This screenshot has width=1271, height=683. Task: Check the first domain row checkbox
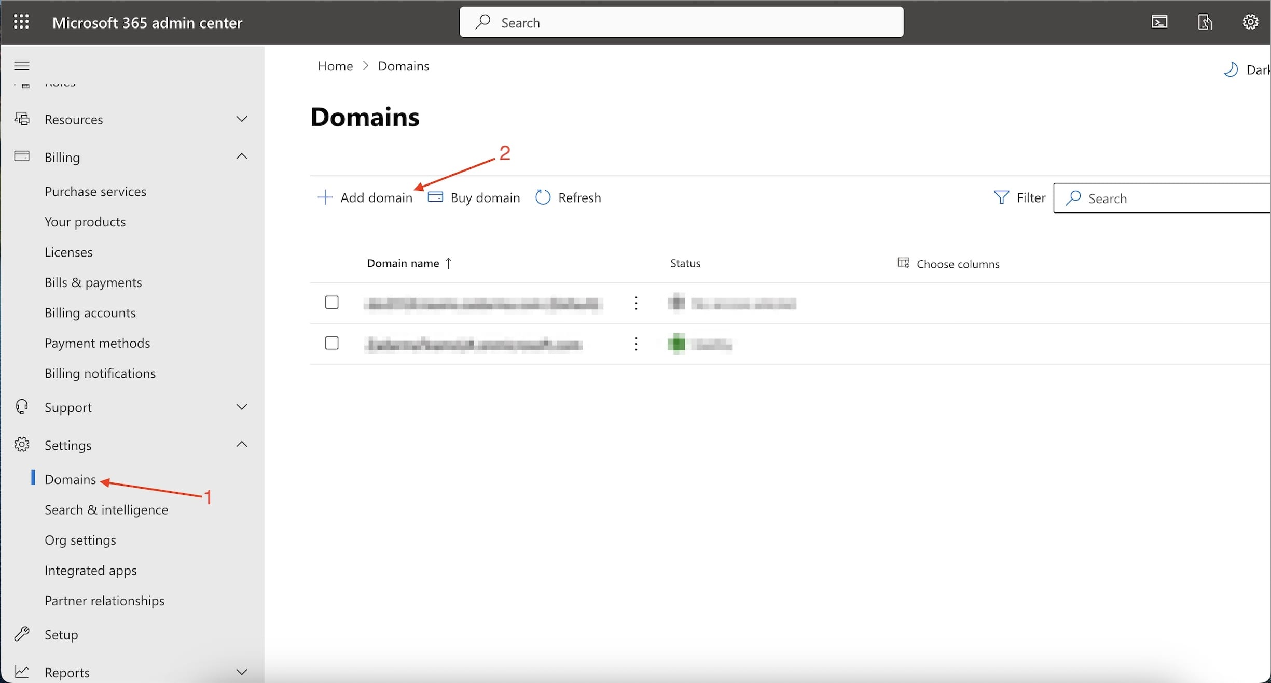331,302
